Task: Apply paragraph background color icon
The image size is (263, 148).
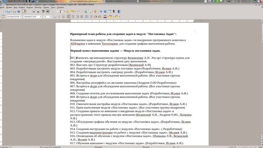Action: pos(117,16)
